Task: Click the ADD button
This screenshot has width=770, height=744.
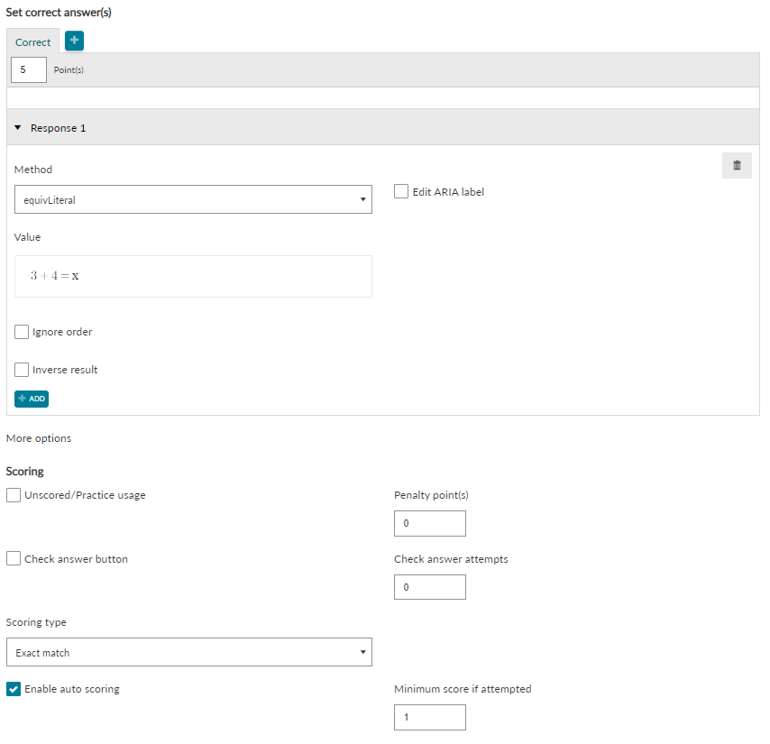Action: [32, 399]
